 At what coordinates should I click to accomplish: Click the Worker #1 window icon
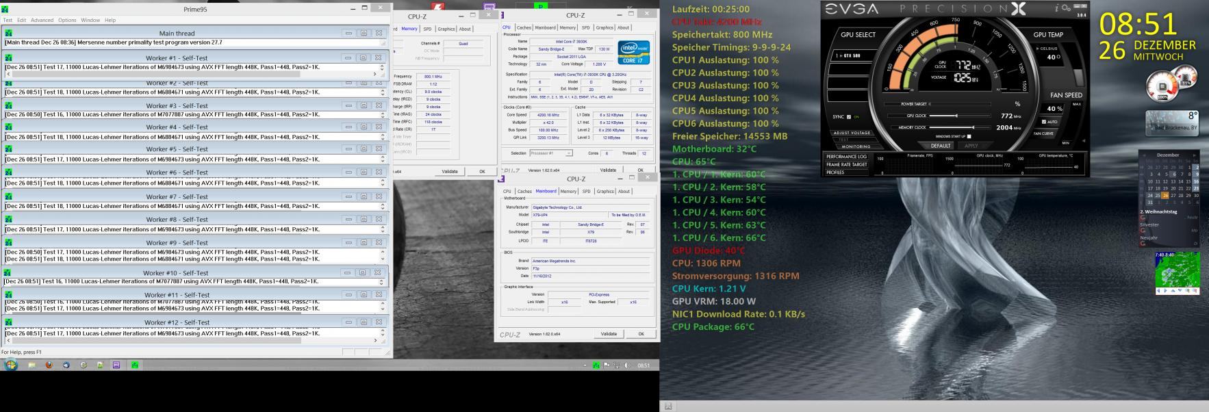click(9, 58)
